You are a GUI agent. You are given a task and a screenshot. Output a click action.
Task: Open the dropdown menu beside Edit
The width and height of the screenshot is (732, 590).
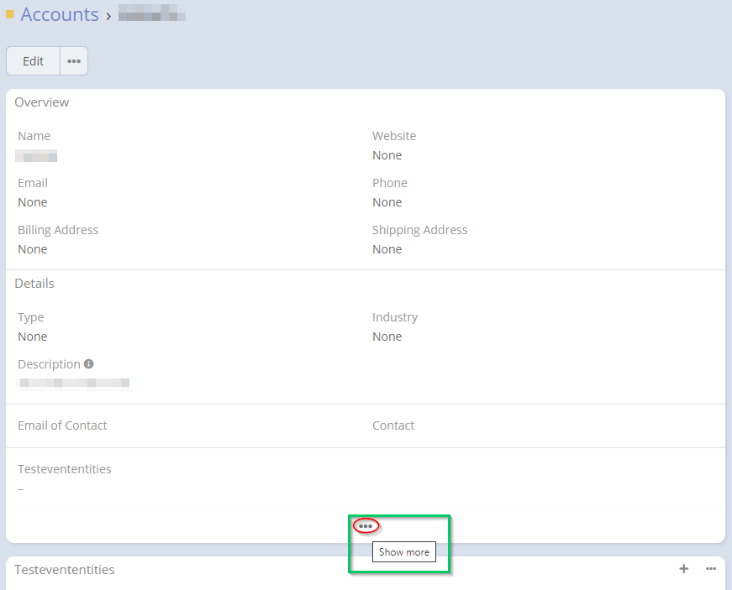[74, 61]
